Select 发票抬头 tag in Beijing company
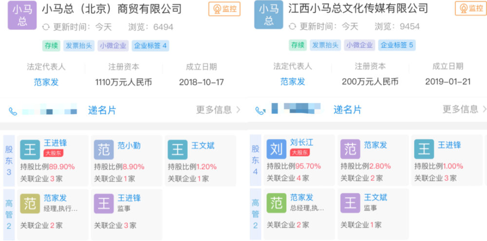Image resolution: width=487 pixels, height=241 pixels. (78, 46)
